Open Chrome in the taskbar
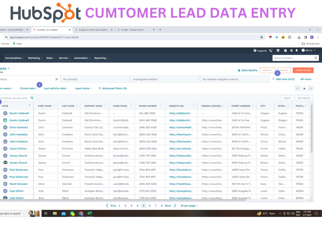Screen dimensions: 322x241 pyautogui.click(x=81, y=214)
